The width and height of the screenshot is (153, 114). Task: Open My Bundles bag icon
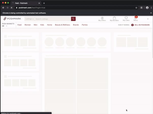(x=114, y=18)
